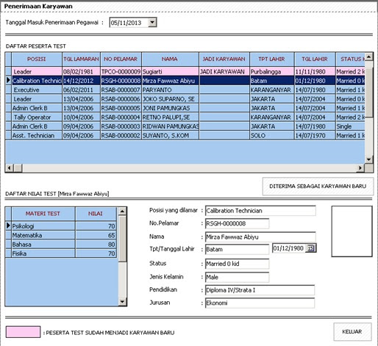Open the Tanggal Masuk date dropdown arrow
The height and width of the screenshot is (346, 378).
click(x=152, y=23)
